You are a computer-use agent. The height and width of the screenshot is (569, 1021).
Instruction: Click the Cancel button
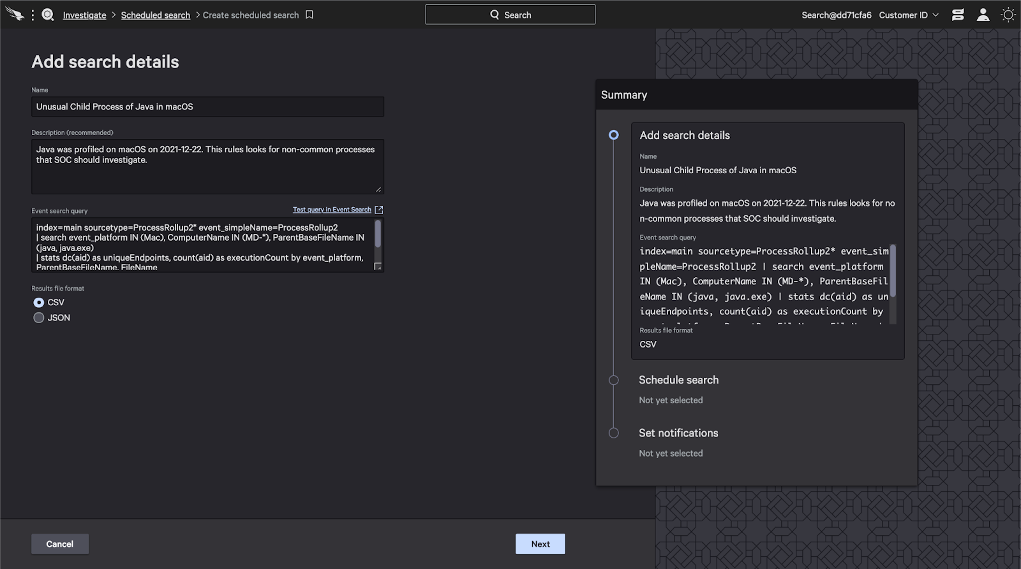(60, 544)
